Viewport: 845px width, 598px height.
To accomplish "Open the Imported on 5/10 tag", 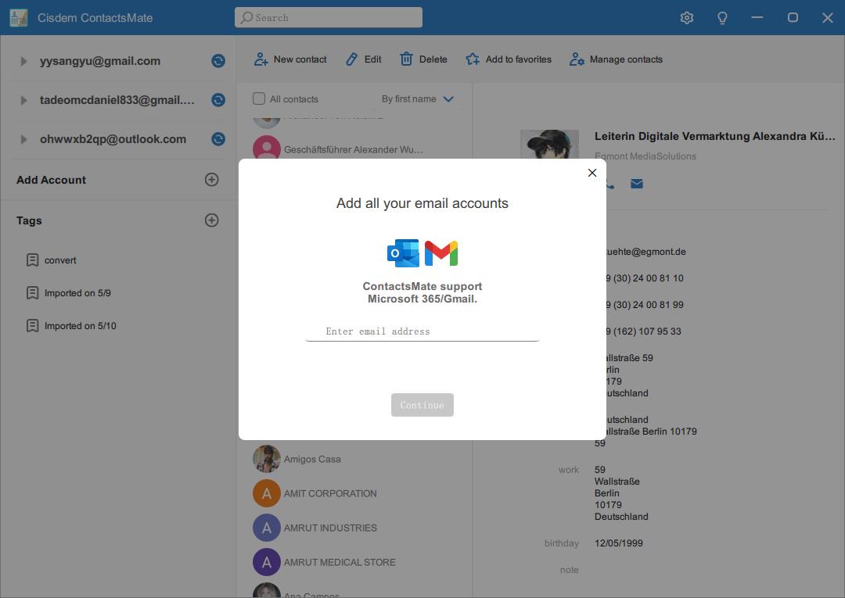I will tap(79, 326).
